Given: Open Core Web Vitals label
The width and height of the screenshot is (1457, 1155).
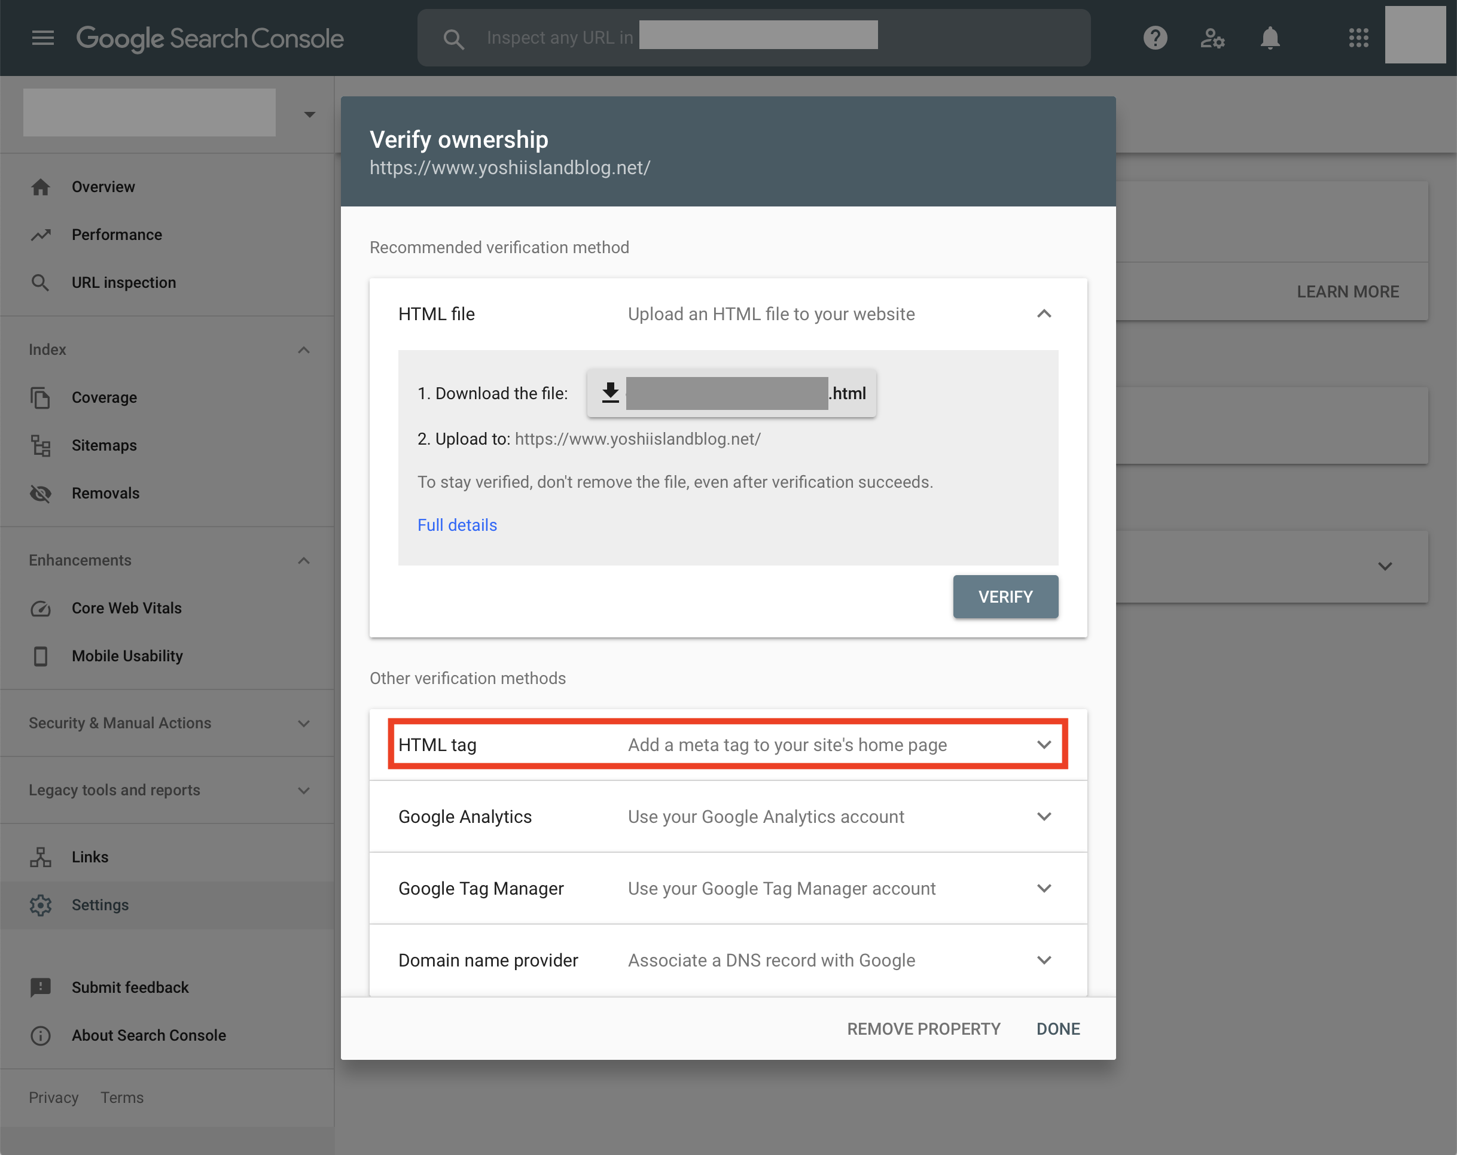Looking at the screenshot, I should coord(126,609).
